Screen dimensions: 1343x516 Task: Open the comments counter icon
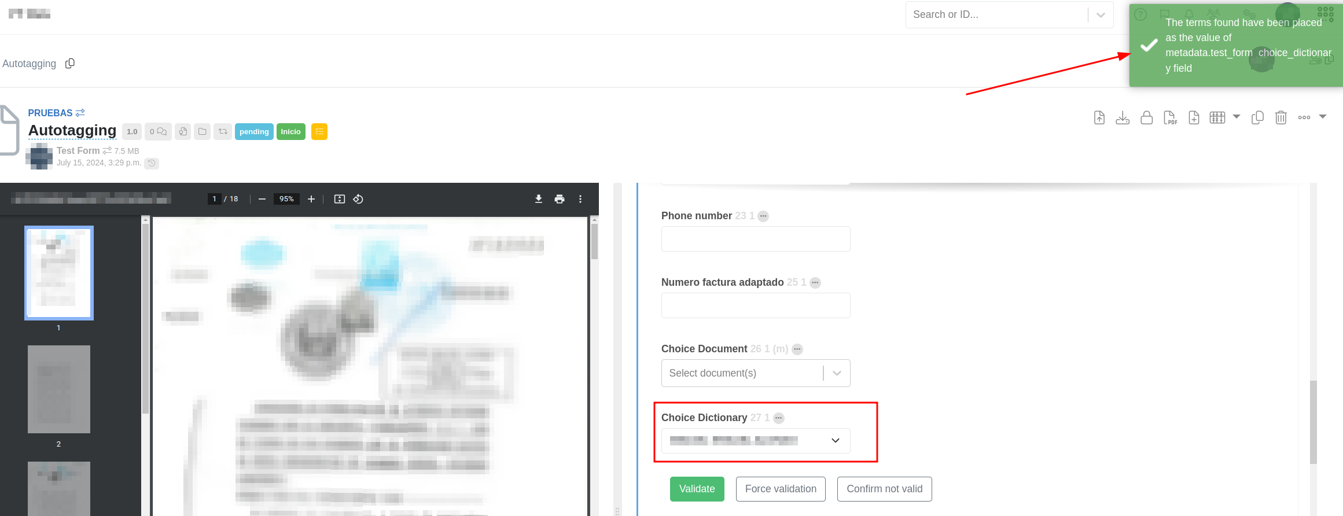point(158,132)
